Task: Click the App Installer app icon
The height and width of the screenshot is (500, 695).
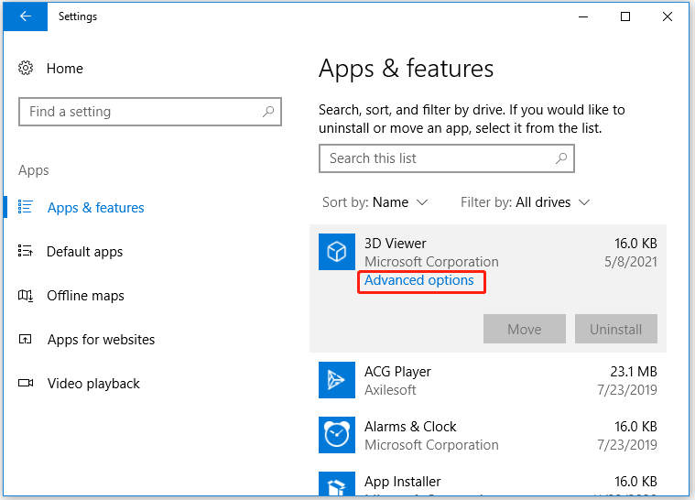Action: (x=336, y=484)
